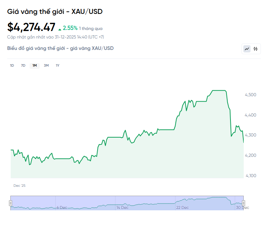Click the 30 Dec navigator label
Viewport: 268px width, 226px height.
coord(243,207)
